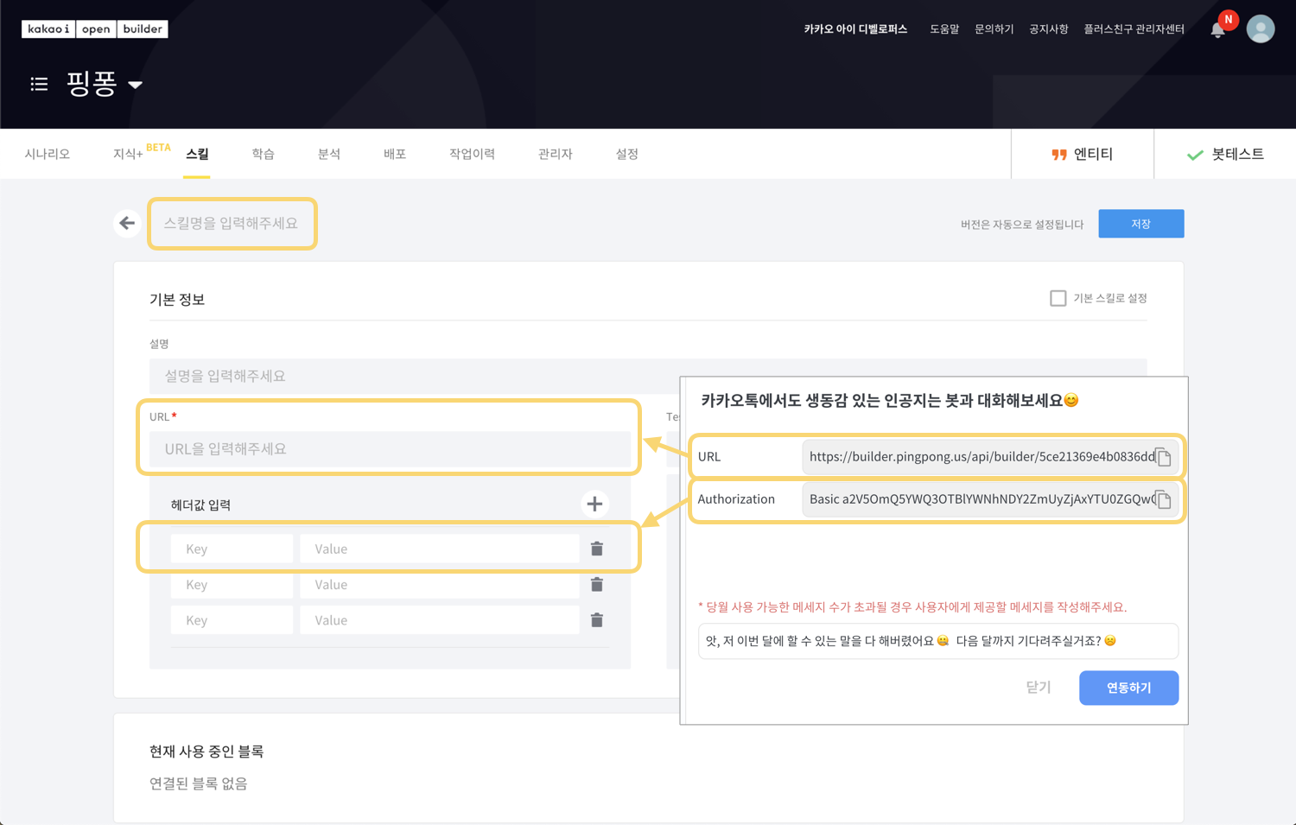Screen dimensions: 1296x825
Task: Add a header row with plus icon
Action: pyautogui.click(x=594, y=504)
